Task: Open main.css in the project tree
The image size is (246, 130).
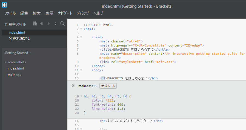Action: point(14,75)
